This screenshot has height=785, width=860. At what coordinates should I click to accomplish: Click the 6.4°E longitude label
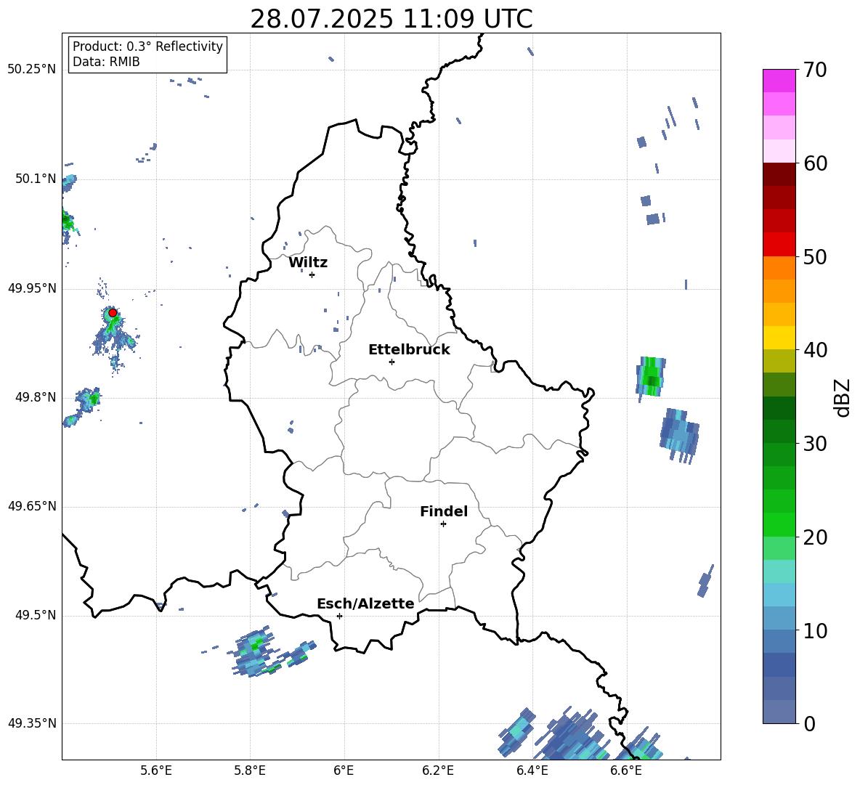point(532,770)
